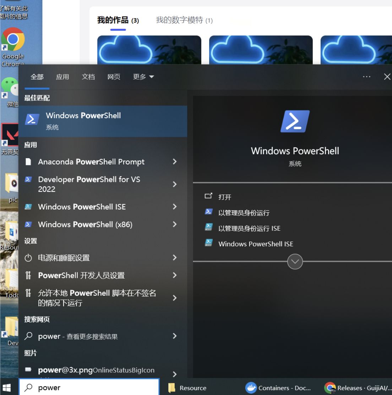Open first cloud neon thumbnail in 我的作品

click(149, 50)
